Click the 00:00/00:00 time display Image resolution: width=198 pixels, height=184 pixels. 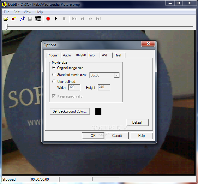(40, 179)
